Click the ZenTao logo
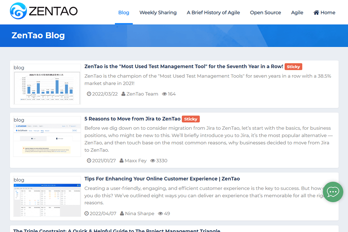The width and height of the screenshot is (348, 232). tap(44, 11)
